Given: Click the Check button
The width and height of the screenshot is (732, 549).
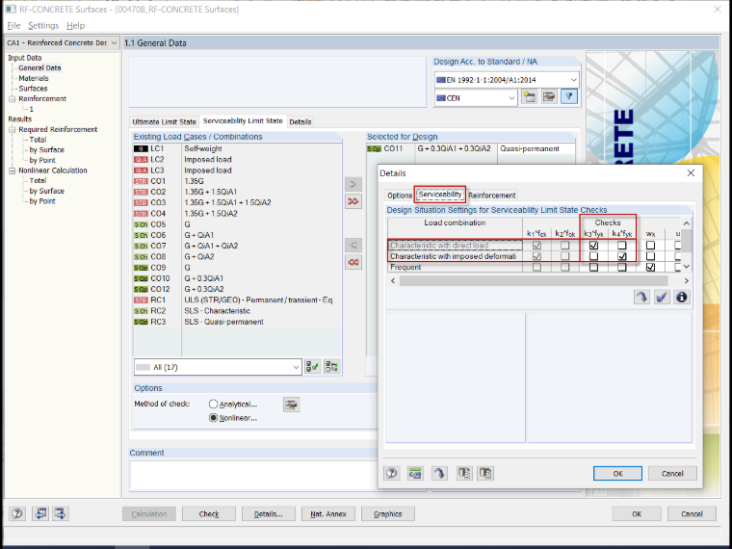Looking at the screenshot, I should click(x=209, y=514).
